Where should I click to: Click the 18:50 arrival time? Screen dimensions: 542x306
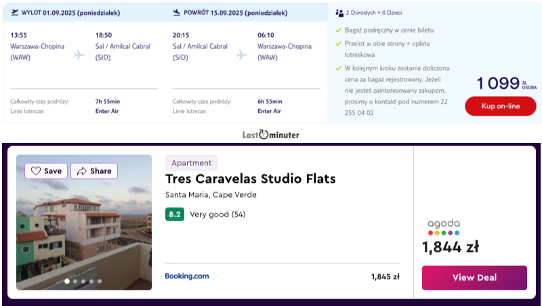click(x=104, y=35)
